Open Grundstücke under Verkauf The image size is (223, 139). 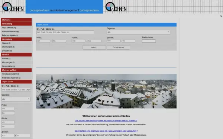point(16,66)
